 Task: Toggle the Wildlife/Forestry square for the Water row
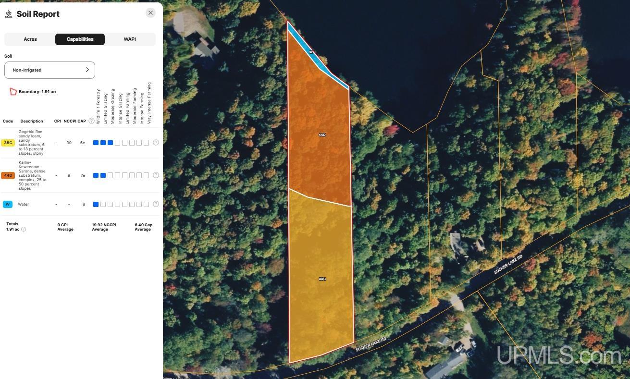[96, 204]
